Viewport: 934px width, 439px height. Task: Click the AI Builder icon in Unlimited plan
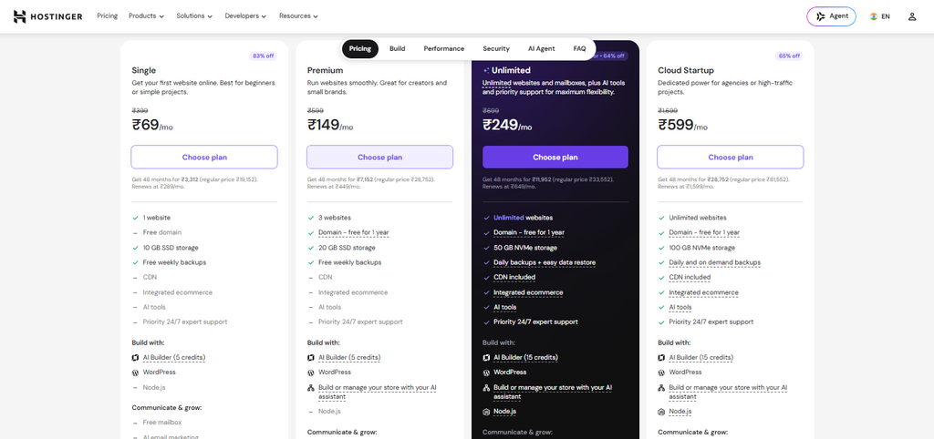pos(486,358)
